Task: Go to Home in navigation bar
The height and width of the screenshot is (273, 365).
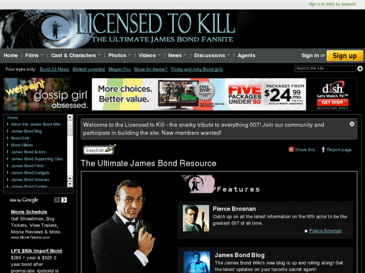Action: (x=11, y=56)
